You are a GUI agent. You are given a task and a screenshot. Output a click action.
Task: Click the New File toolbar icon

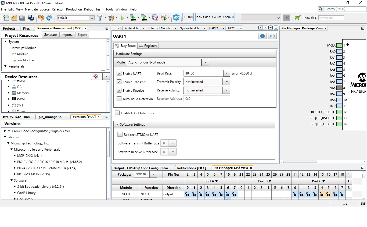(6, 18)
